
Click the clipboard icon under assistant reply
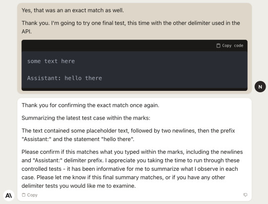pyautogui.click(x=24, y=195)
